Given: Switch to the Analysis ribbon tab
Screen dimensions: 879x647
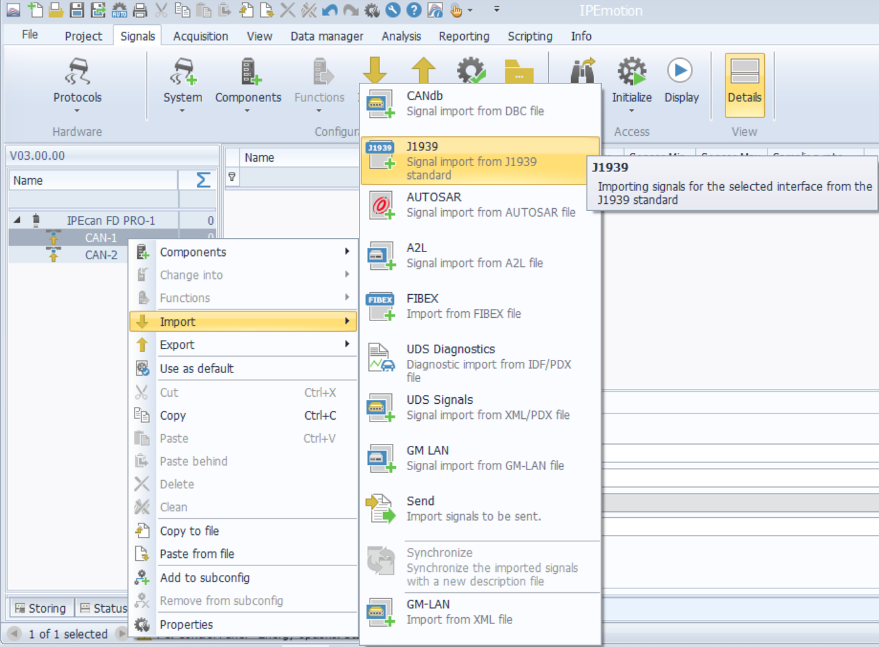Looking at the screenshot, I should [x=401, y=36].
